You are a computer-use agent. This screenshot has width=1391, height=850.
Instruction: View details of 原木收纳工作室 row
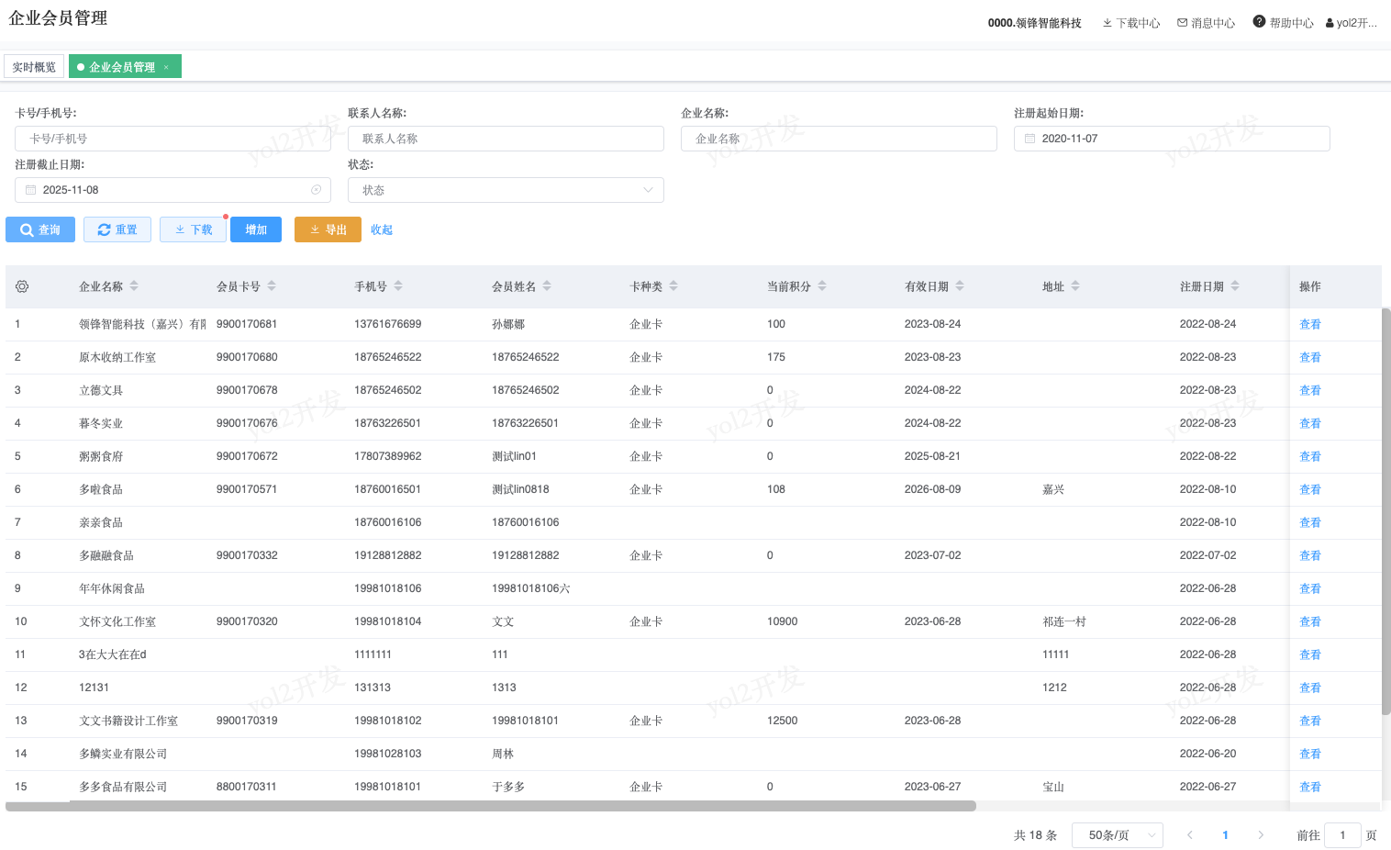pos(1309,357)
